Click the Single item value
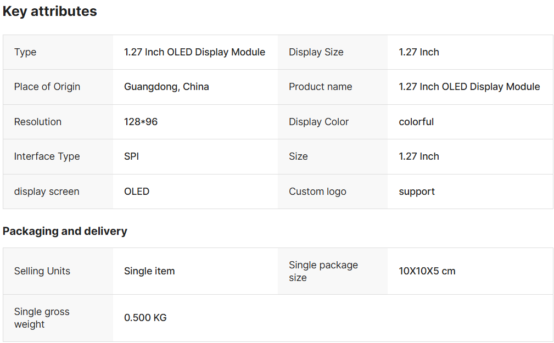 click(149, 271)
